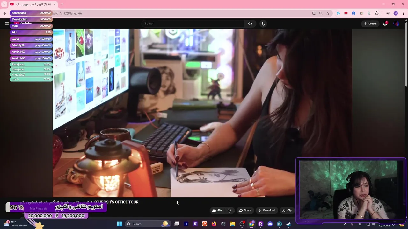408x229 pixels.
Task: Mute the tab via speaker icon
Action: click(x=49, y=4)
